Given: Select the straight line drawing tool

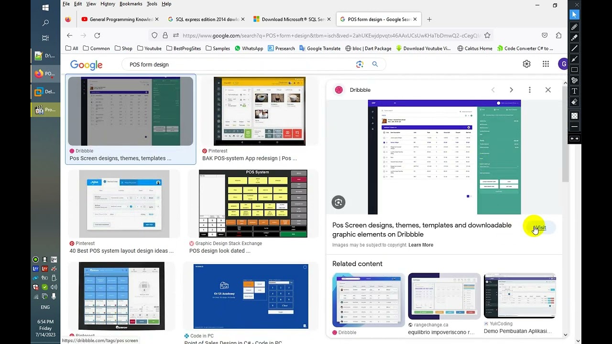Looking at the screenshot, I should (x=574, y=48).
